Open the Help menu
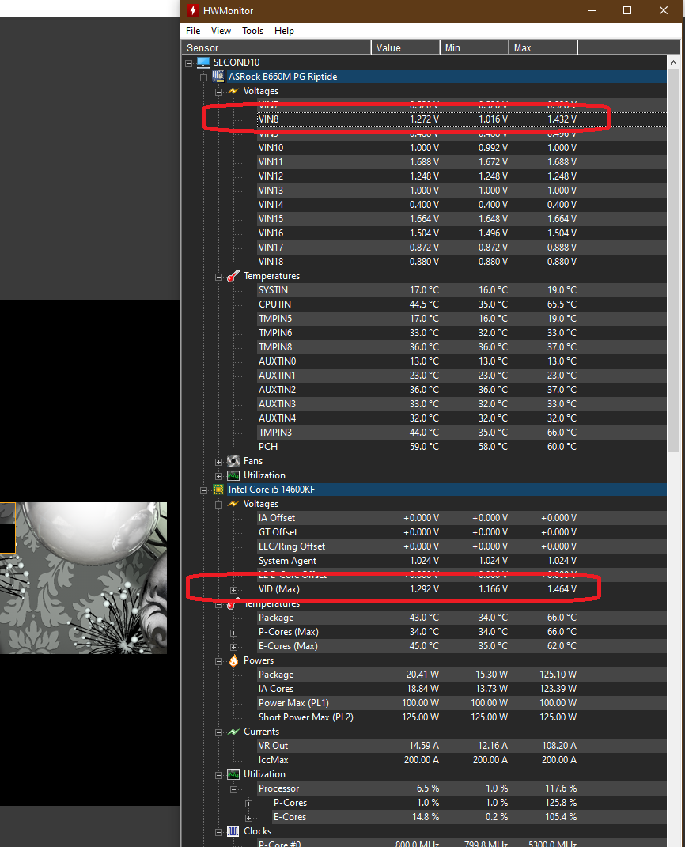 (284, 31)
